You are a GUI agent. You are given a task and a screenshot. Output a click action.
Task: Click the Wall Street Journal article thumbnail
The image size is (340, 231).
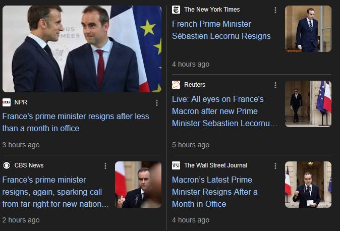(x=308, y=185)
